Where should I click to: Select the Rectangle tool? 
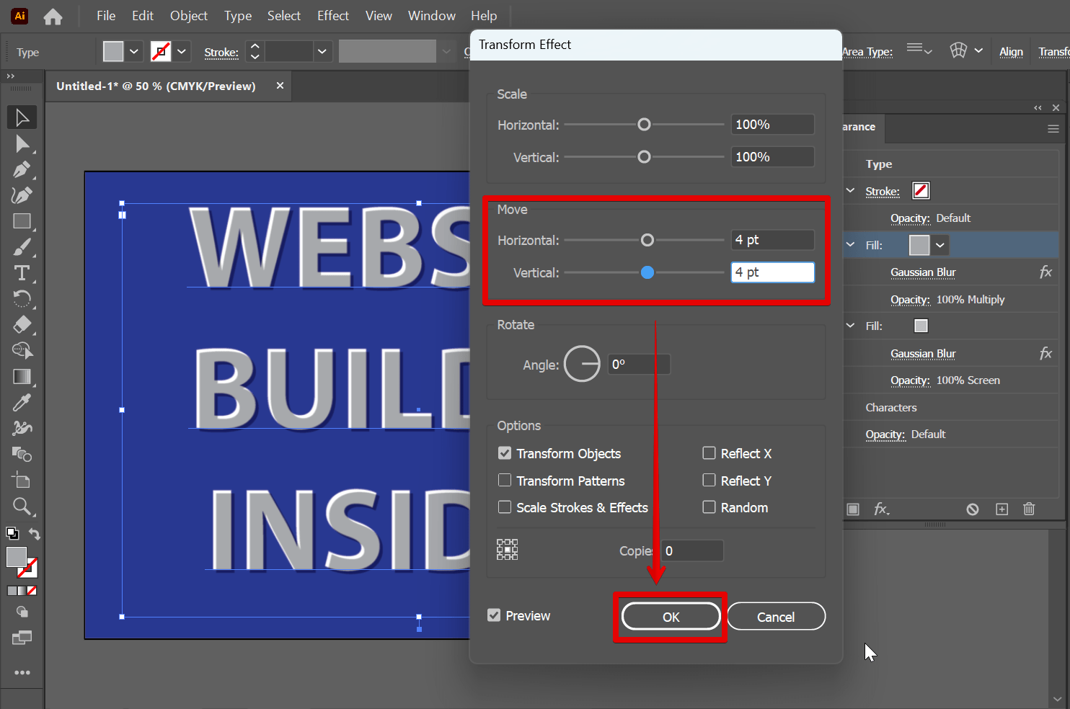pos(22,221)
